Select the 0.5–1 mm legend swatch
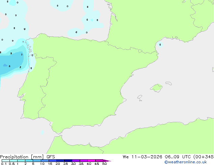Viewport: 214px width, 165px height. coord(14,161)
